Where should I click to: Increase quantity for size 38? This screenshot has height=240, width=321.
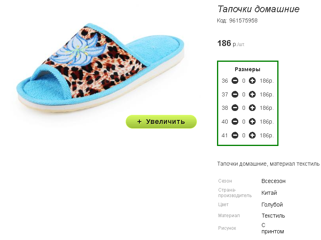point(252,108)
